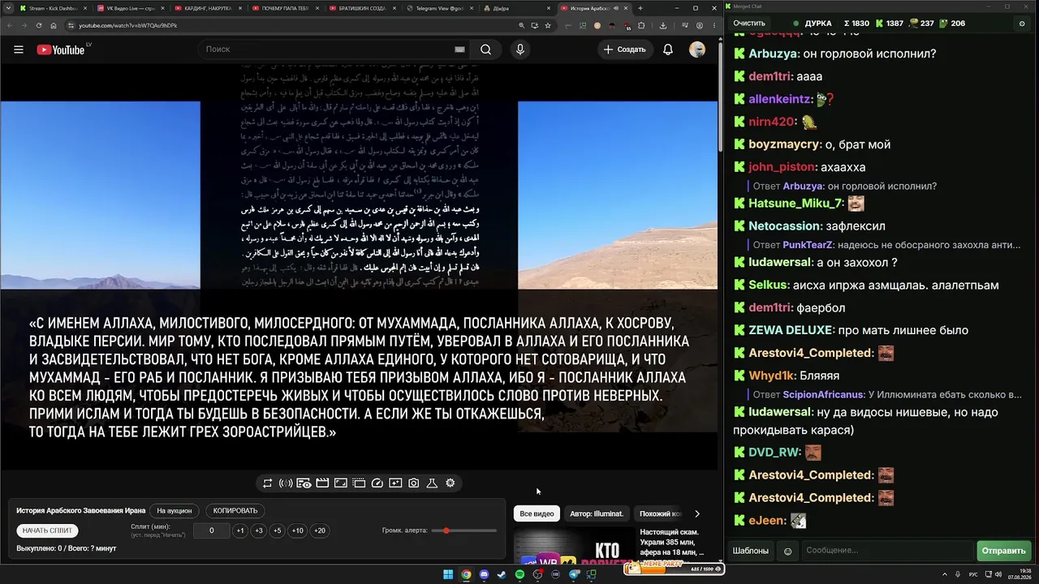Open the Chrome extensions puzzle icon
Screen dimensions: 1039x584
coord(641,25)
